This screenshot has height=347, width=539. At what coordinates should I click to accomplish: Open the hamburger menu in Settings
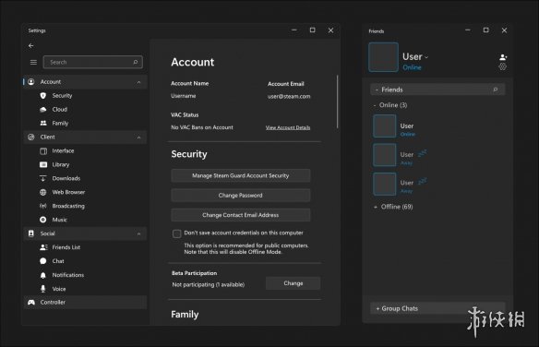[33, 62]
